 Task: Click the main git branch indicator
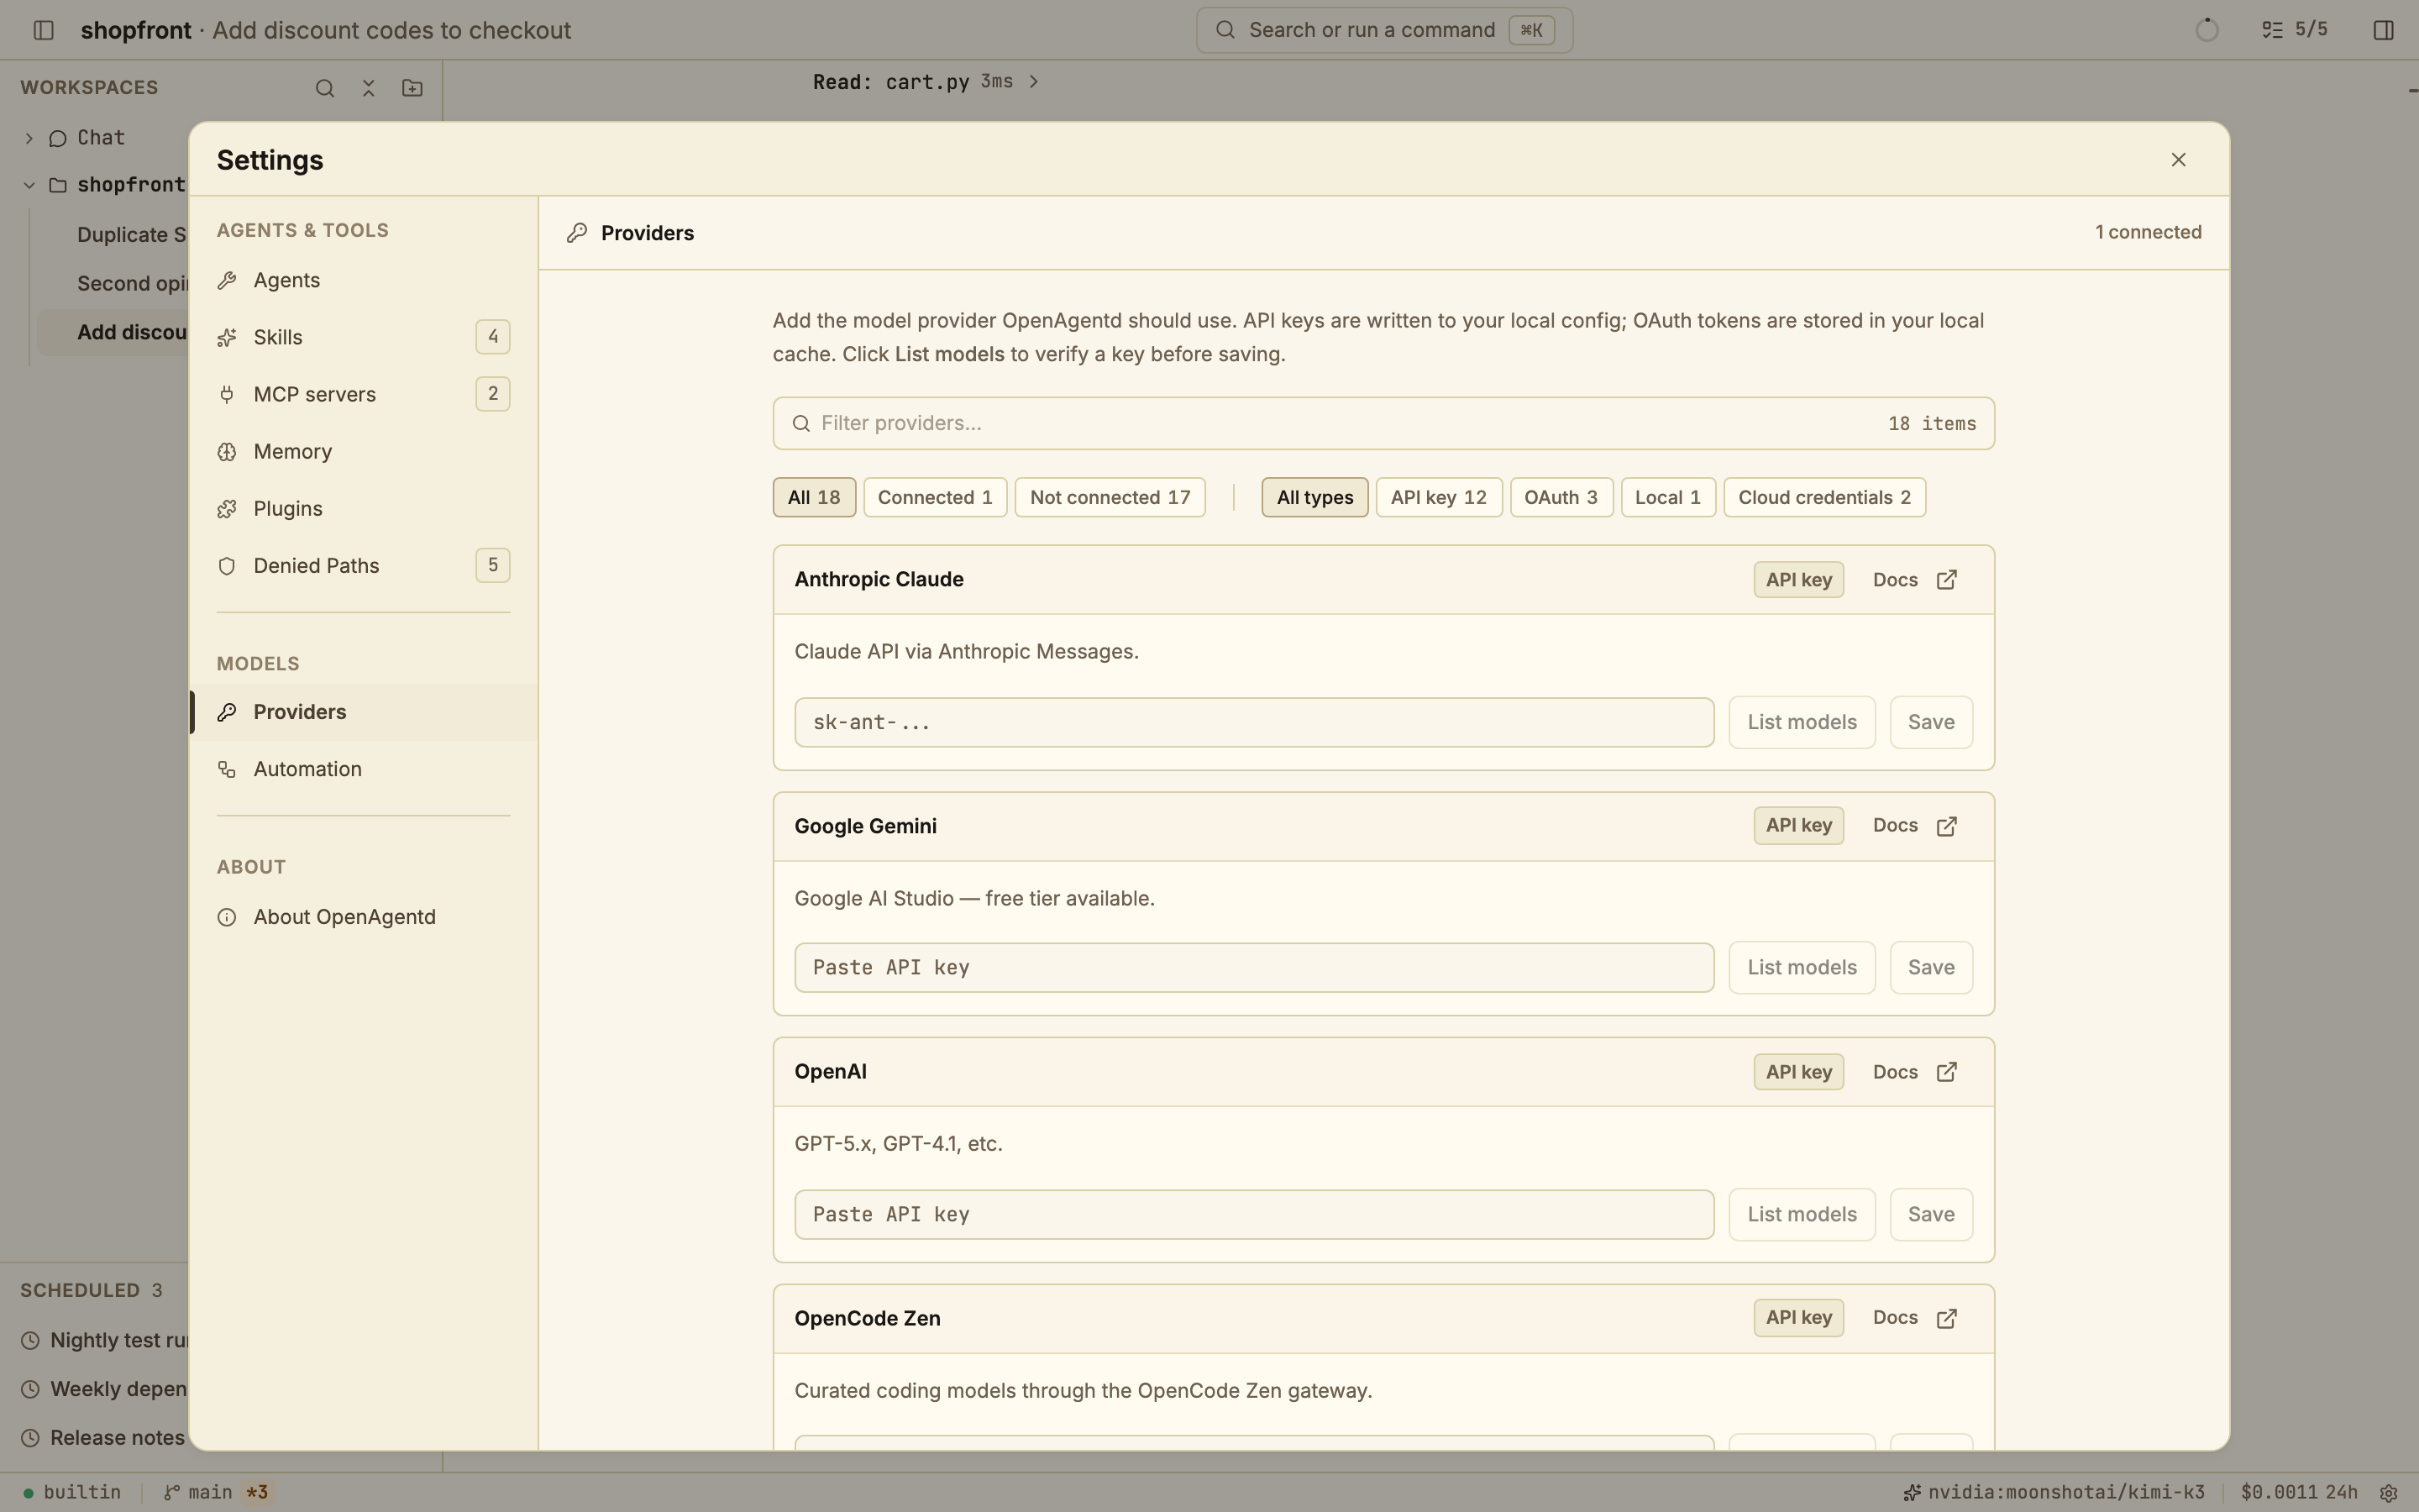point(214,1493)
